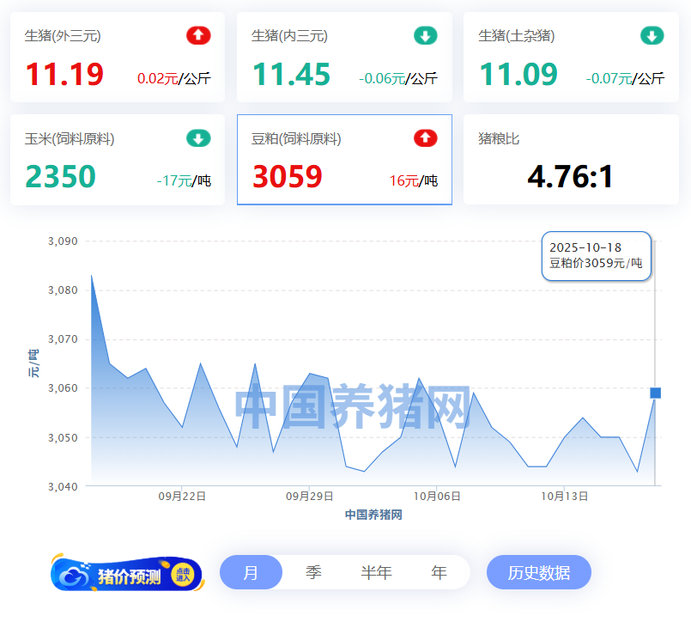Click the 11.19 外三元 price value
The image size is (691, 622).
tap(64, 75)
